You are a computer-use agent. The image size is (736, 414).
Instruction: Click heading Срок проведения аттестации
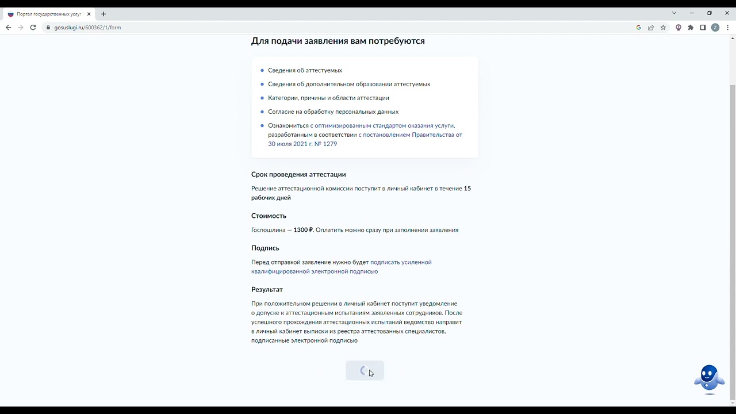point(298,174)
